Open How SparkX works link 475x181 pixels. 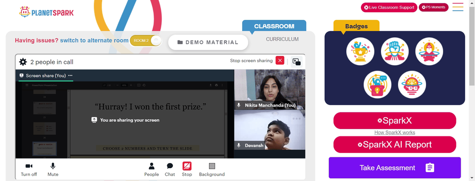(x=395, y=132)
